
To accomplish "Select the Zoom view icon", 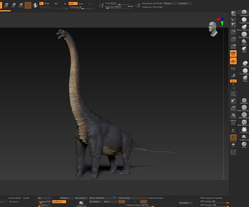I will pyautogui.click(x=233, y=31).
